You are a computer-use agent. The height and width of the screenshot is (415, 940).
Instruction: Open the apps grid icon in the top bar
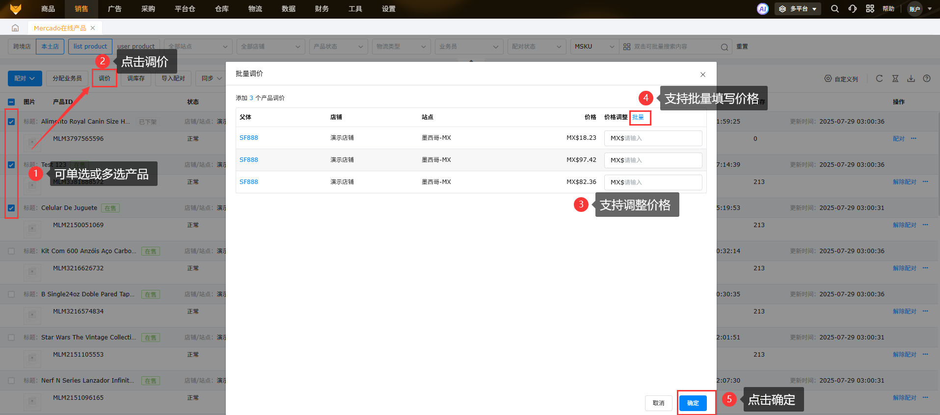[x=870, y=9]
